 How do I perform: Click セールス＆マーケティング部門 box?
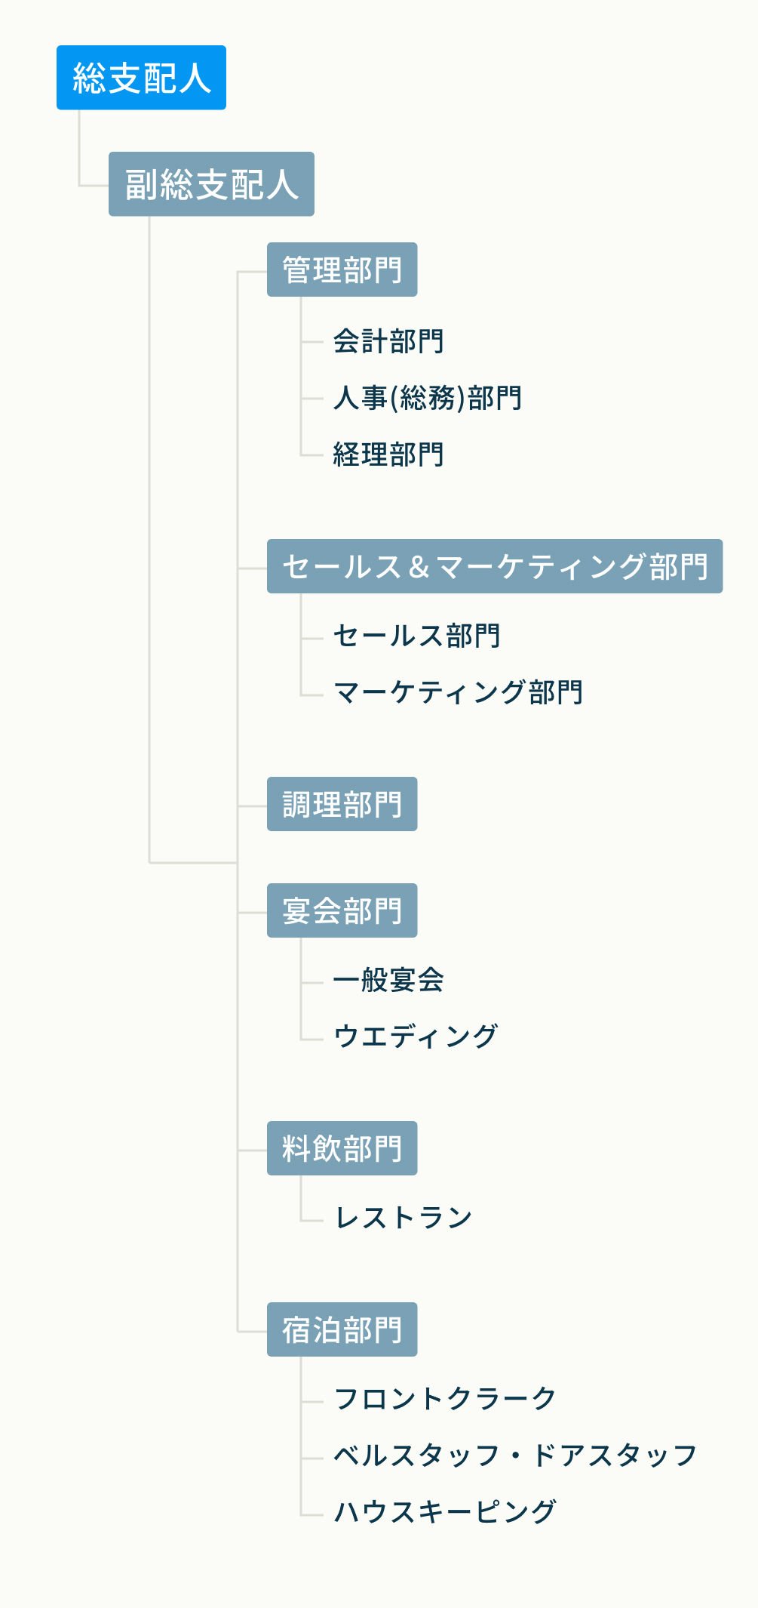(x=494, y=566)
